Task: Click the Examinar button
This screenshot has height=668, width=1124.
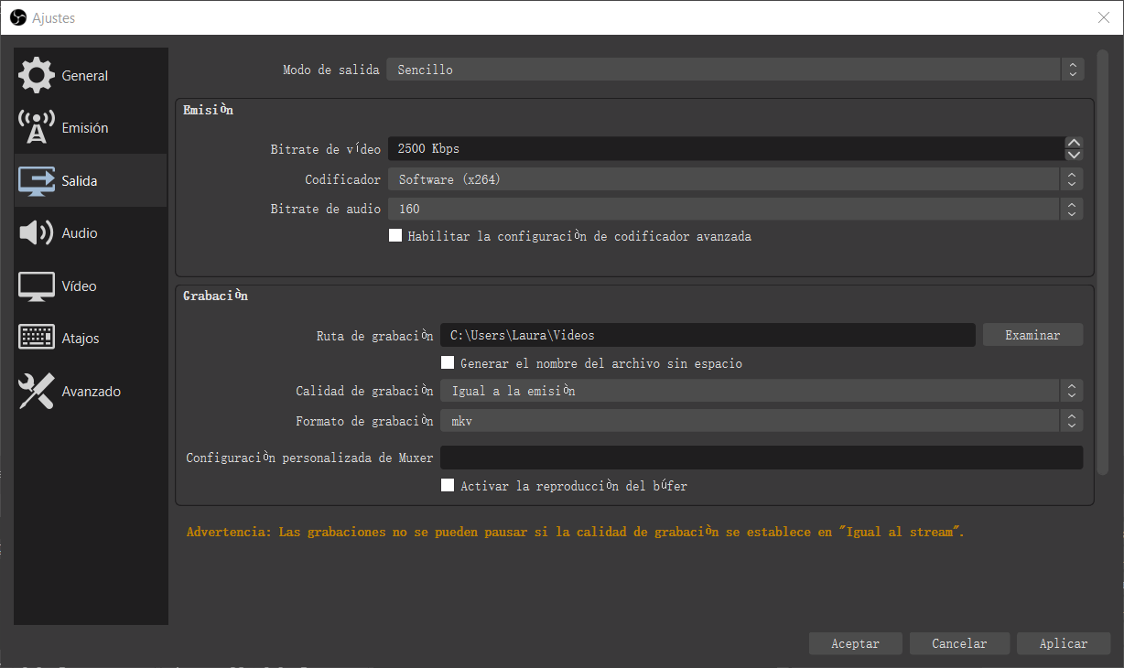Action: (1032, 335)
